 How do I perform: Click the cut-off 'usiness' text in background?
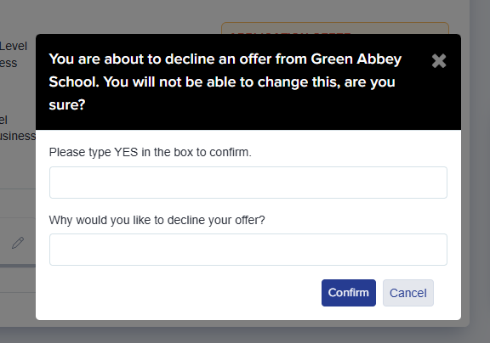[18, 136]
